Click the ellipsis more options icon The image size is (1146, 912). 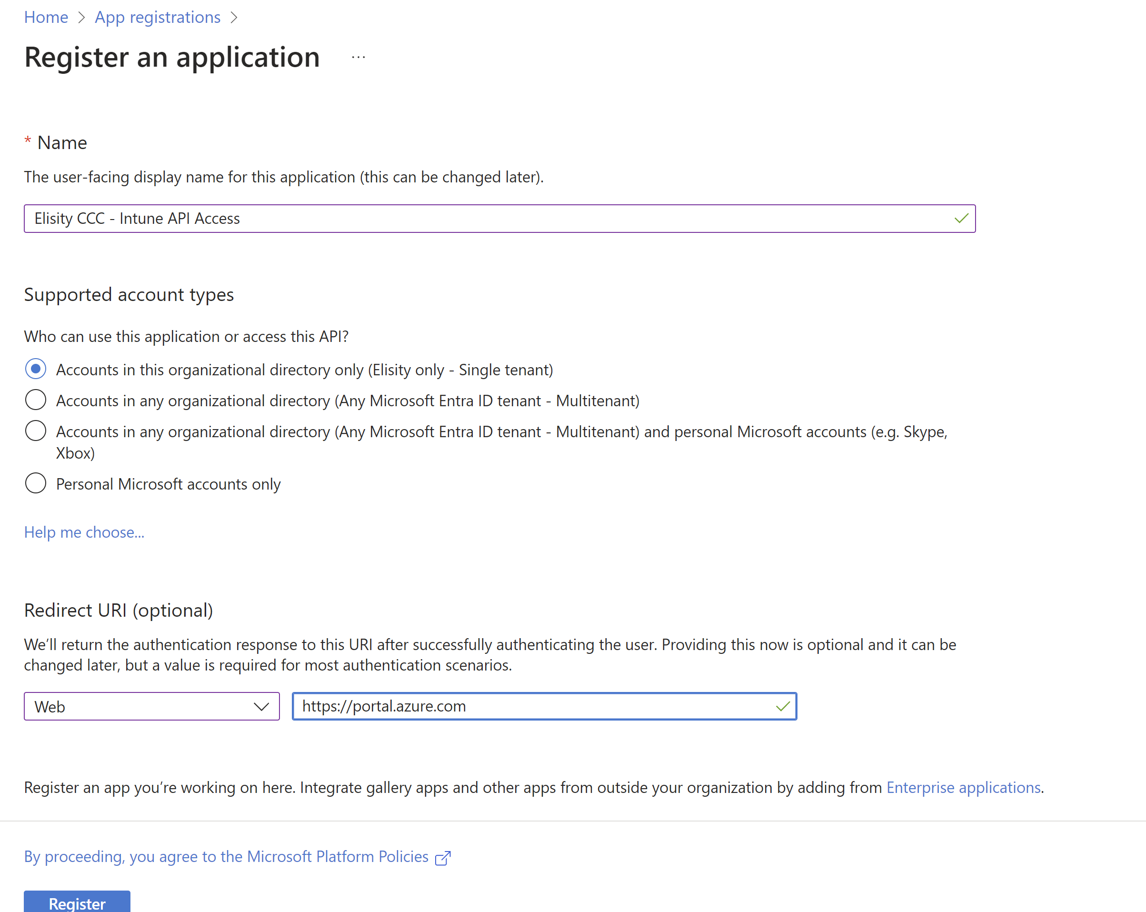tap(358, 57)
